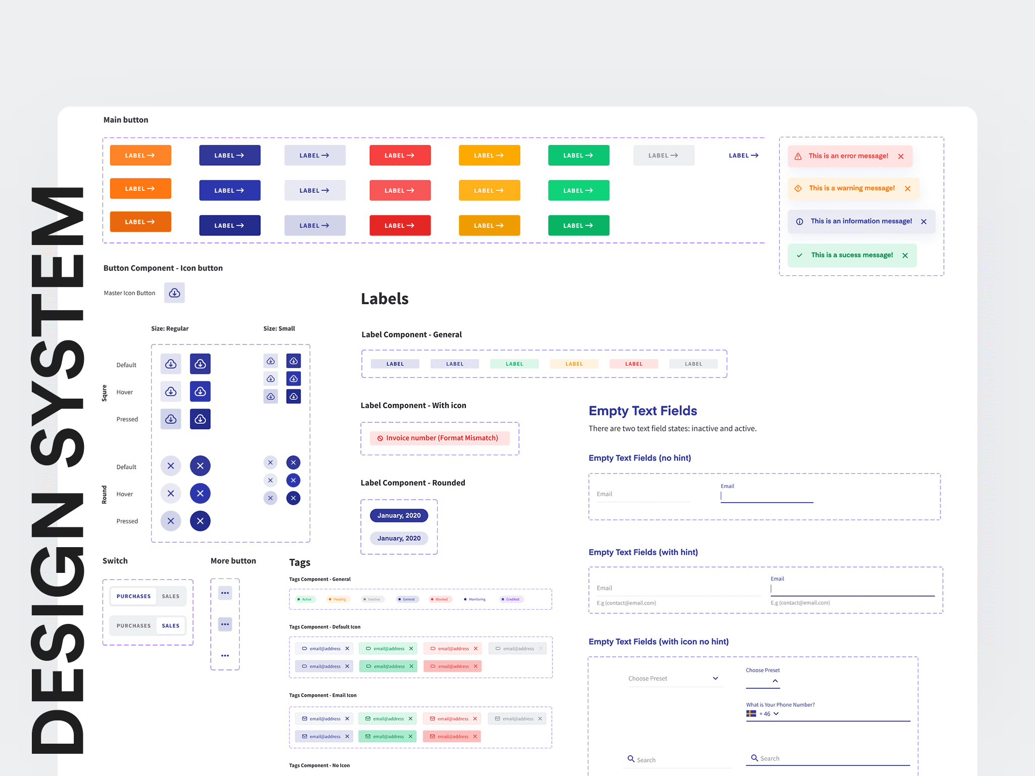Viewport: 1035px width, 776px height.
Task: Click the green LABEL chip in Label Component - General
Action: [x=514, y=364]
